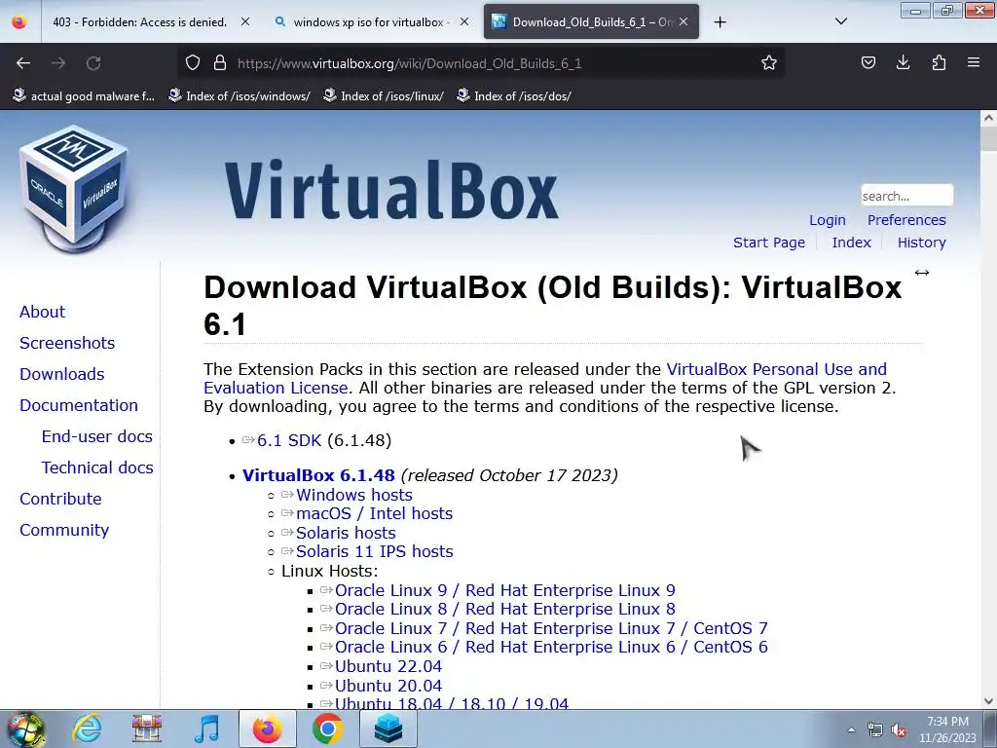This screenshot has width=997, height=748.
Task: Click the VirtualBox 6.1.48 heading link
Action: 318,475
